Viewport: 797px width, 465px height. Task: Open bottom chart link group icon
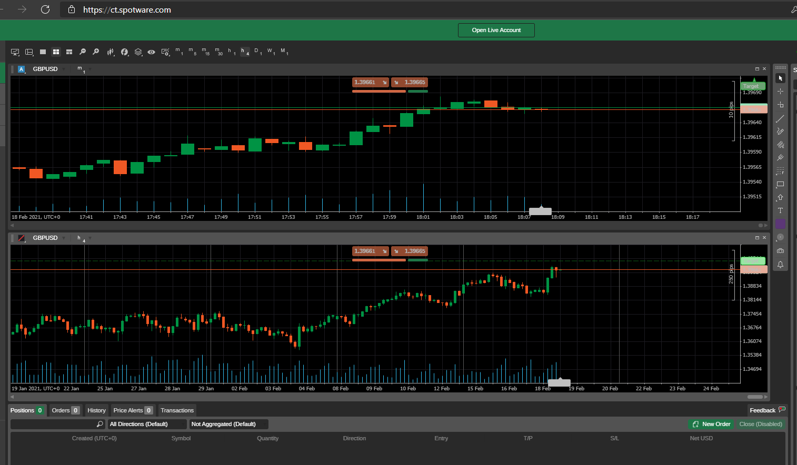pos(22,238)
